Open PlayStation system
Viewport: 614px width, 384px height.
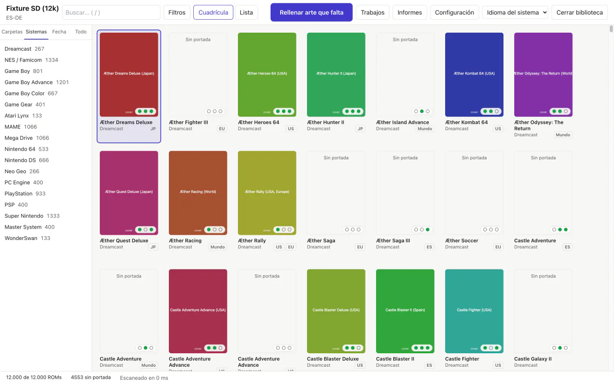tap(46, 193)
